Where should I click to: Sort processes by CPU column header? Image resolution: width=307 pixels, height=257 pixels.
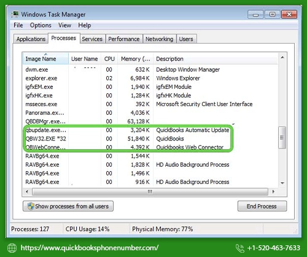(109, 59)
